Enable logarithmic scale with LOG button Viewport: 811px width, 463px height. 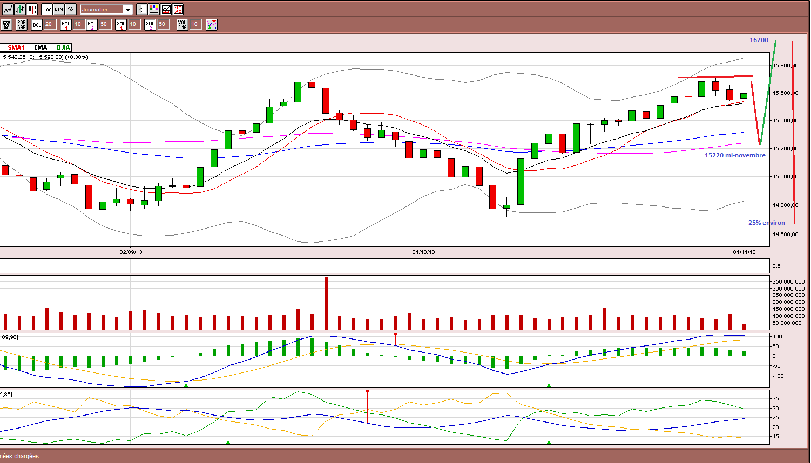click(x=47, y=9)
